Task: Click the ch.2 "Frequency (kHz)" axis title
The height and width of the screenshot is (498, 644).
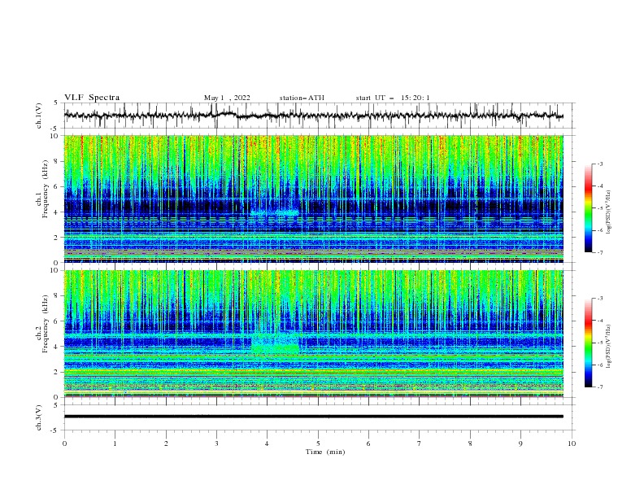Action: [46, 324]
